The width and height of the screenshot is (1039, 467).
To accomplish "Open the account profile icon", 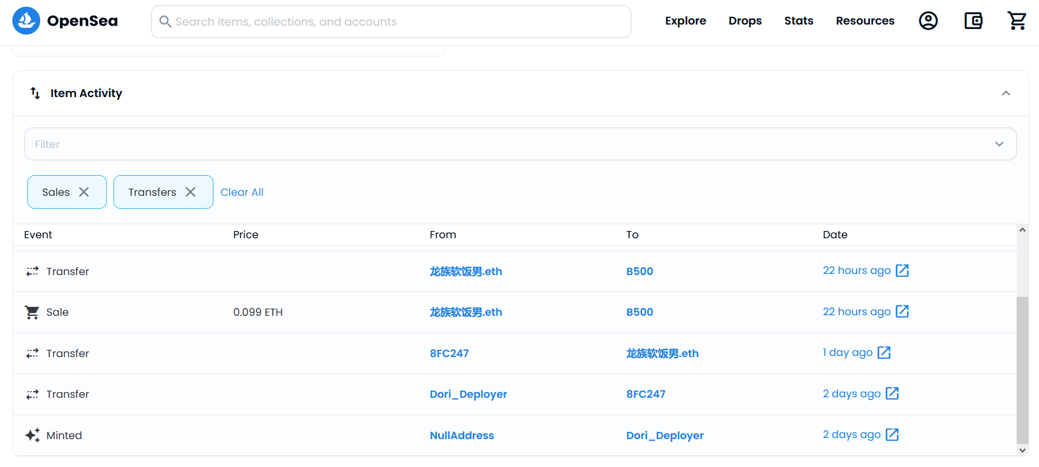I will click(928, 21).
